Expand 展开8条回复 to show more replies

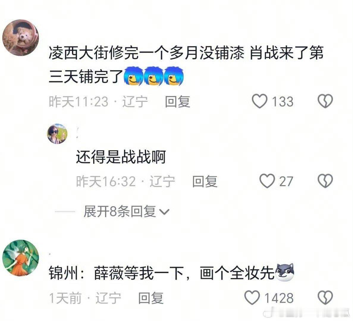[126, 211]
